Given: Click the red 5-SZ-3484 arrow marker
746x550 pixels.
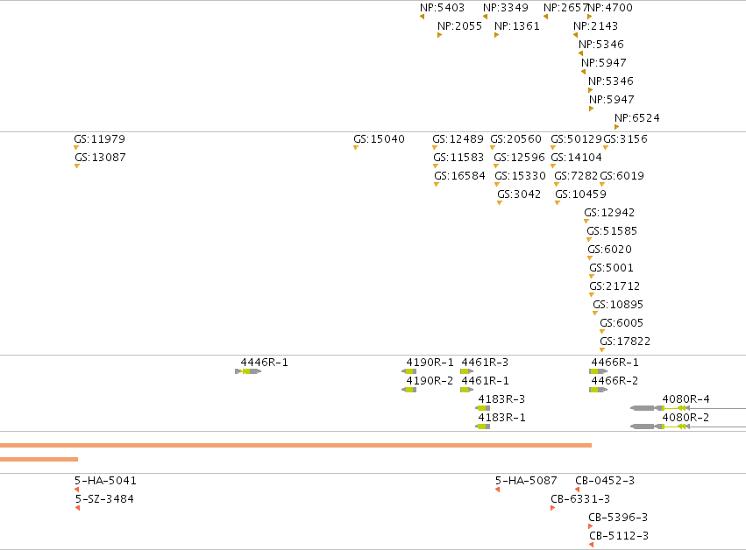Looking at the screenshot, I should click(x=77, y=508).
